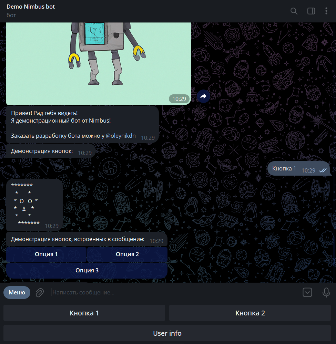Open the Меню bot commands button

pos(17,292)
